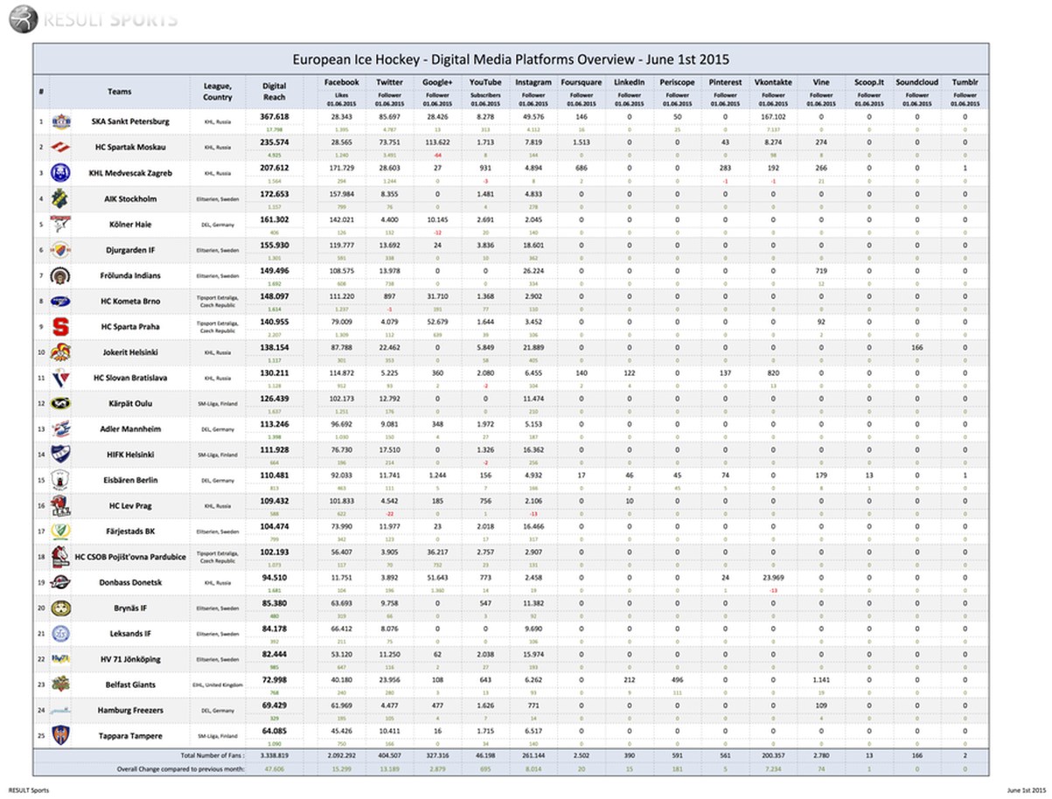The image size is (1052, 799).
Task: Select the HC Kometa Brno team logo
Action: pyautogui.click(x=60, y=302)
